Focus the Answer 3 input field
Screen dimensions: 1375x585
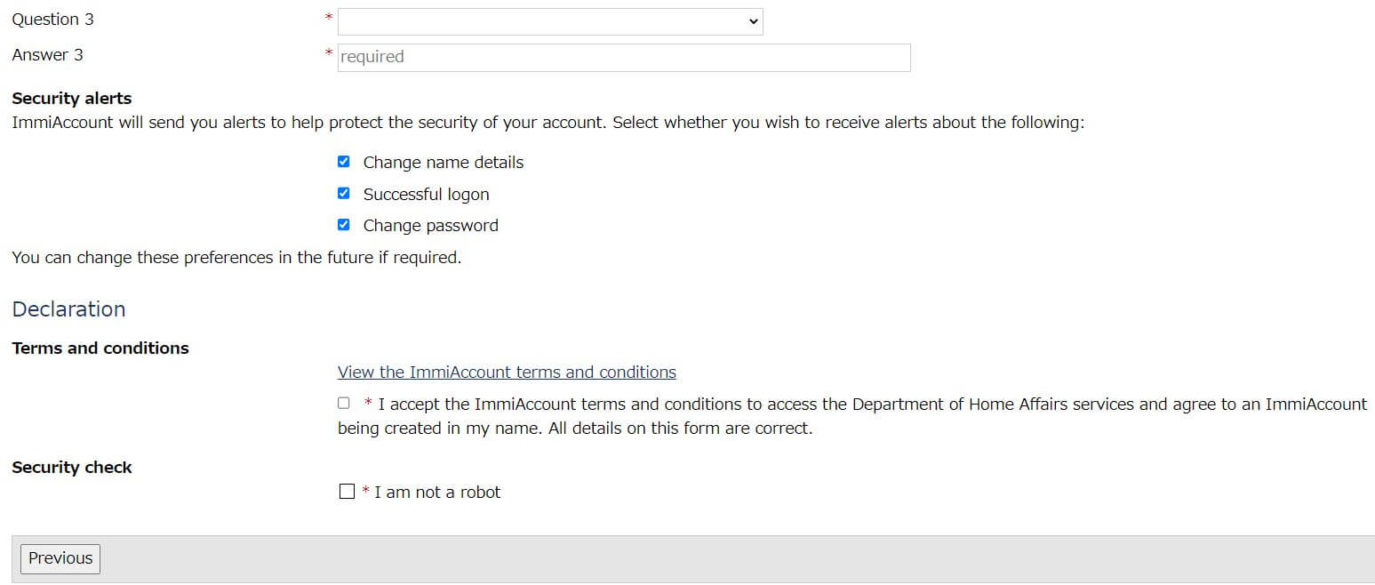pyautogui.click(x=623, y=57)
